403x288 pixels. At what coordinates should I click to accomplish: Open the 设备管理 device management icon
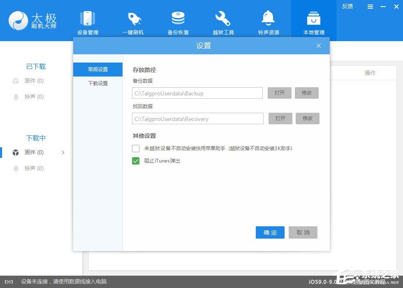88,19
